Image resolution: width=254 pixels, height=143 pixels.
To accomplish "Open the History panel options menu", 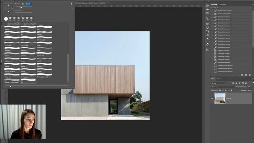I will pyautogui.click(x=253, y=4).
